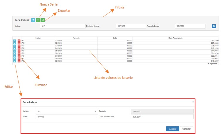The width and height of the screenshot is (221, 134).
Task: Delete the 04/2020 IPC row
Action: pos(19,48)
